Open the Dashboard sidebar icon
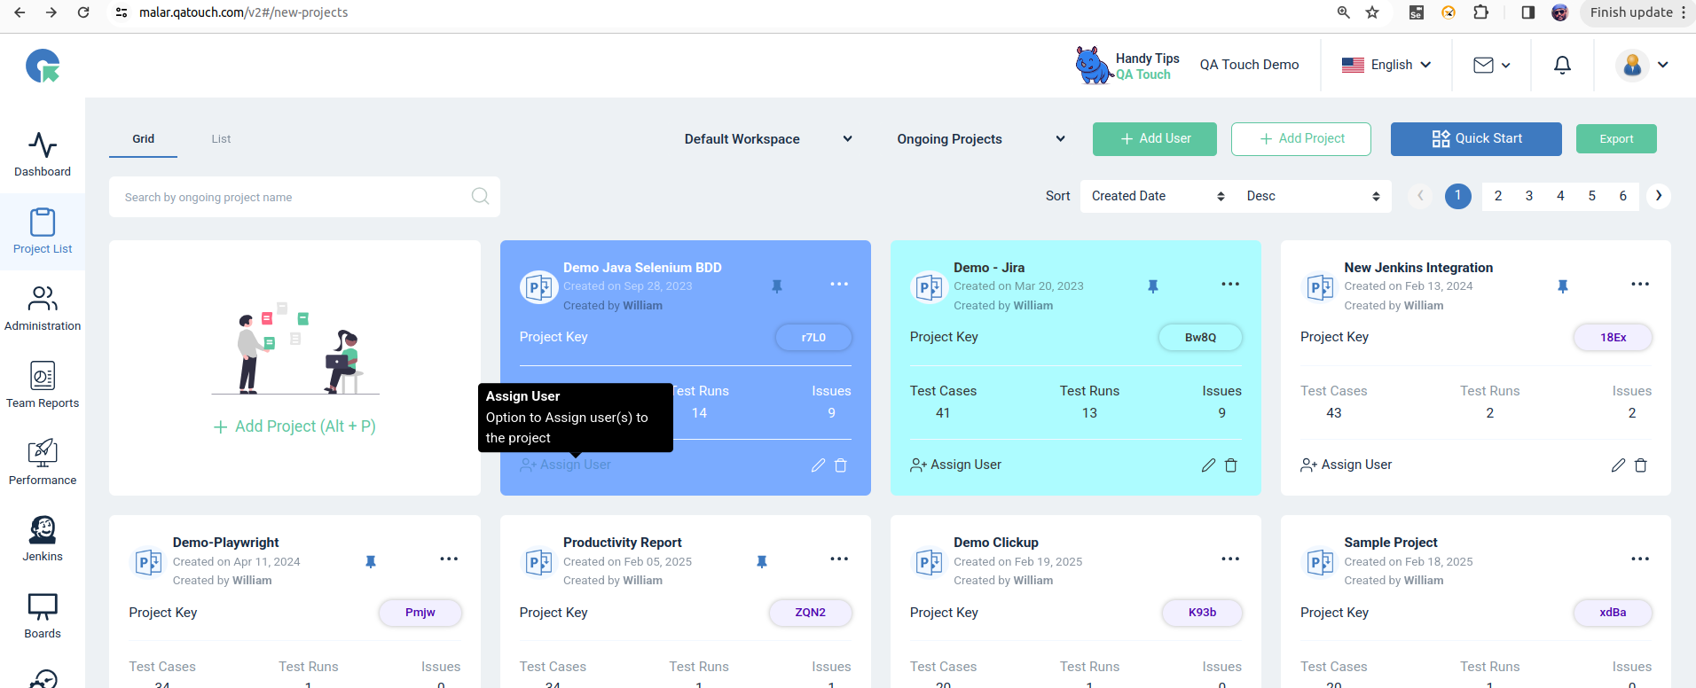This screenshot has height=688, width=1696. click(x=43, y=154)
